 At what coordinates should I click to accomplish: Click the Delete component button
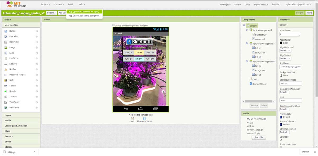point(264,105)
